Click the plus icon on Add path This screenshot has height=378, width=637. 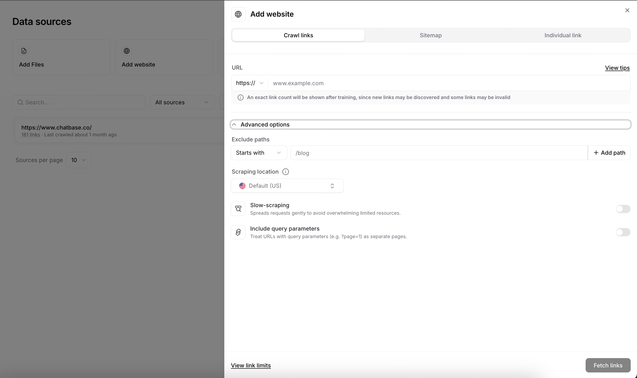[596, 153]
